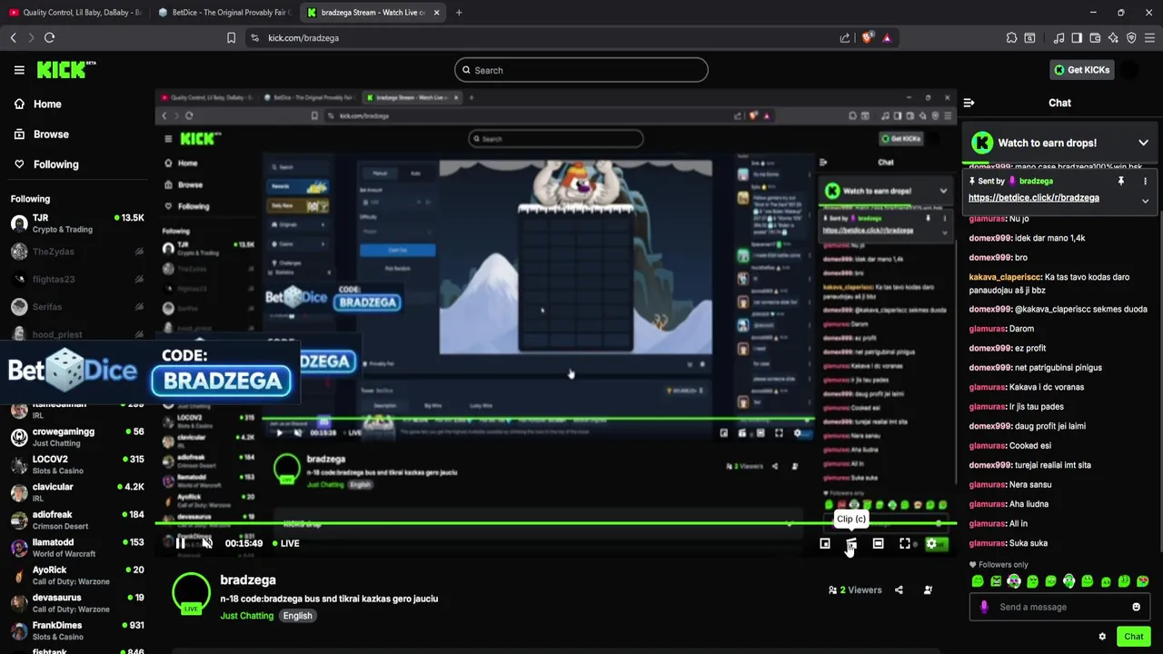The width and height of the screenshot is (1163, 654).
Task: Open the betdice.click/r/bradzega link
Action: [x=1033, y=198]
